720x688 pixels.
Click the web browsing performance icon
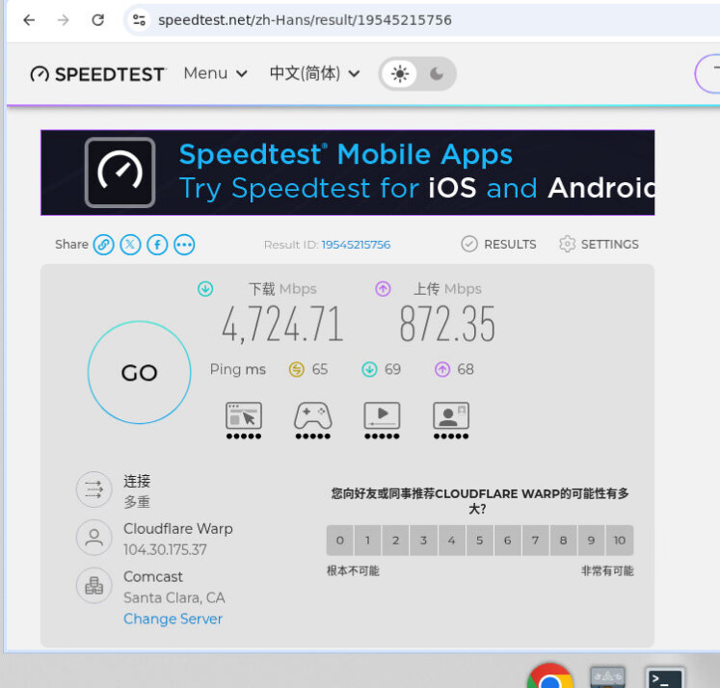pos(244,420)
